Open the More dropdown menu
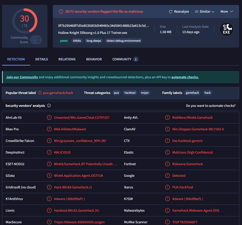Screen dimensions: 242x225 click(x=227, y=12)
